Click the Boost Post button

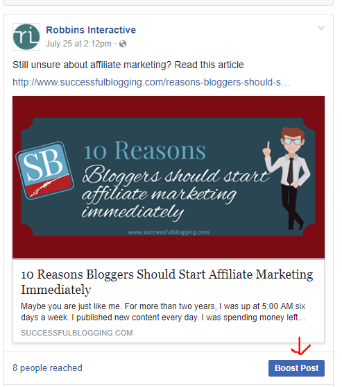click(x=296, y=368)
